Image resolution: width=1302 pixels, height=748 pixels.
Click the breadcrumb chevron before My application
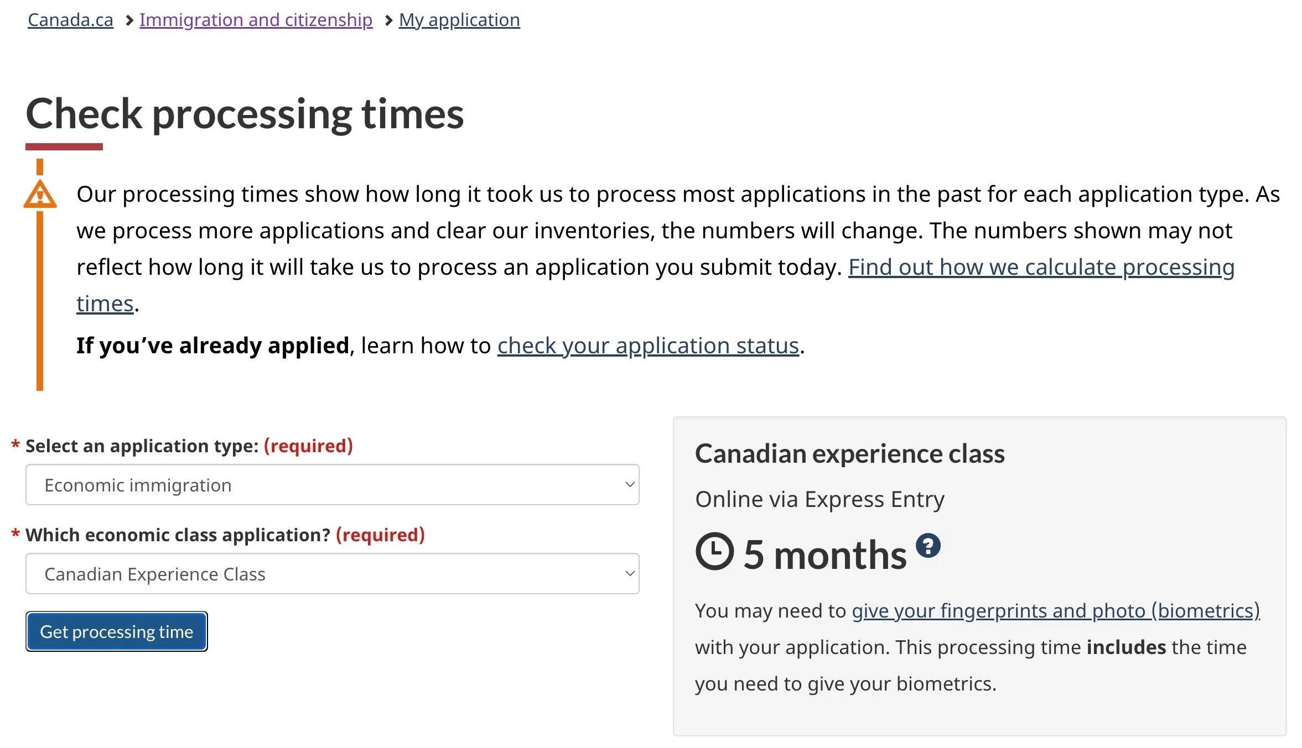coord(388,20)
